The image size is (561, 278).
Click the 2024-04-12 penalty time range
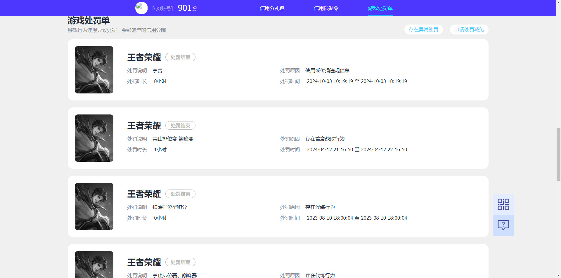click(357, 150)
